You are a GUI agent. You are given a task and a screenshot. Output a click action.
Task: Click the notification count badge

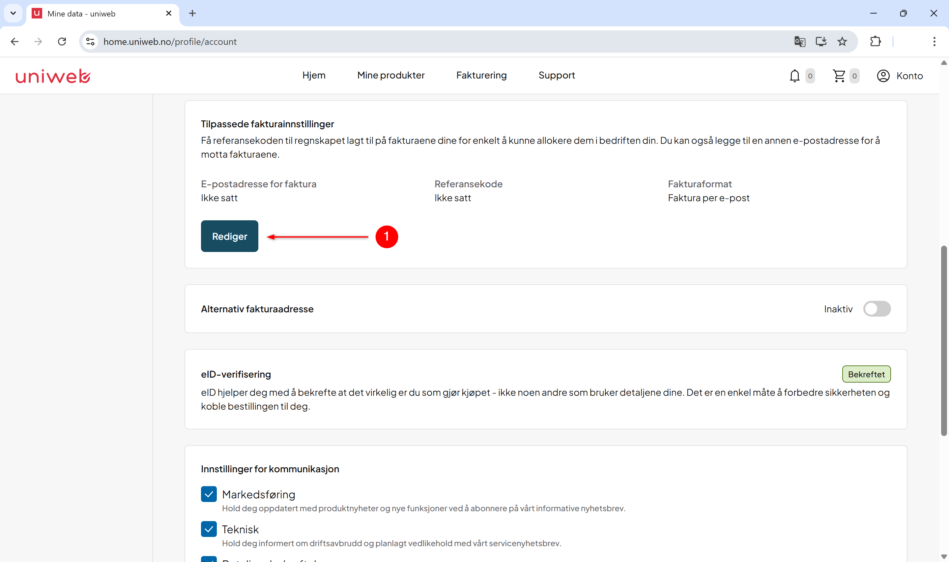(x=810, y=76)
